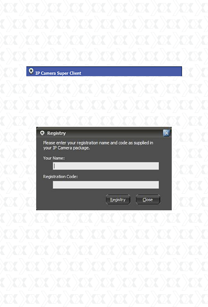This screenshot has width=208, height=307.
Task: Click the empty blue title bar area
Action: [x=131, y=71]
